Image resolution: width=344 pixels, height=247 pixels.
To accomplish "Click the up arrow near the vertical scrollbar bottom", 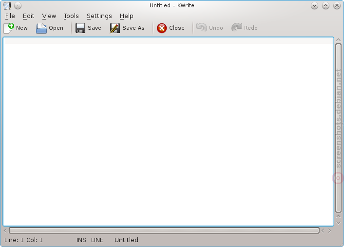I will [x=338, y=216].
